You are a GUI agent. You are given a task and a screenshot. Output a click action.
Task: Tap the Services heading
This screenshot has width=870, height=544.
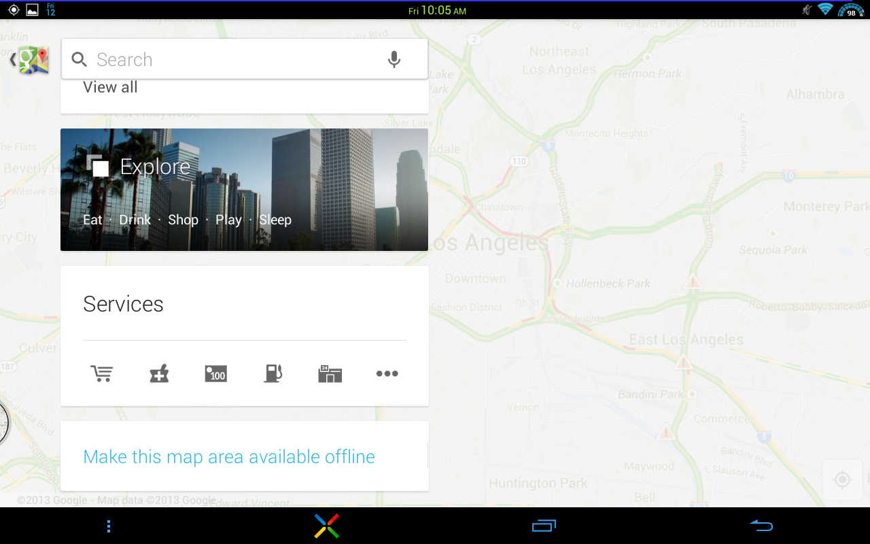[123, 304]
